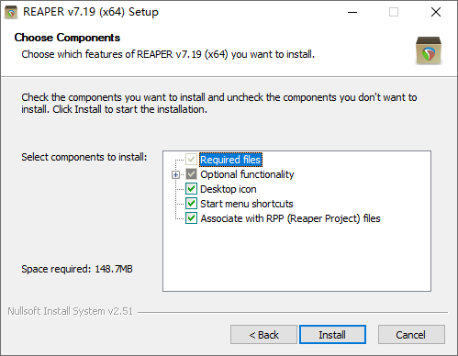Start installation with the Install button
The height and width of the screenshot is (356, 458).
click(332, 335)
